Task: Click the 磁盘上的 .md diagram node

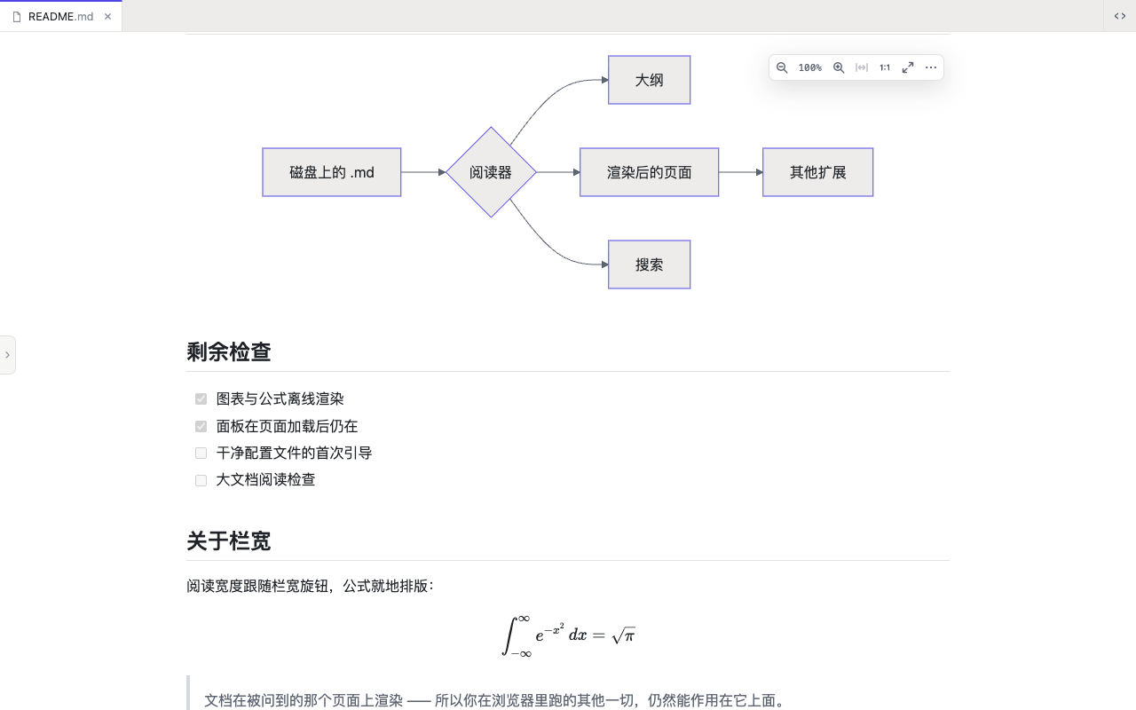Action: tap(332, 172)
